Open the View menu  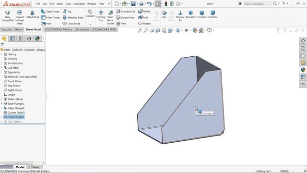(52, 4)
